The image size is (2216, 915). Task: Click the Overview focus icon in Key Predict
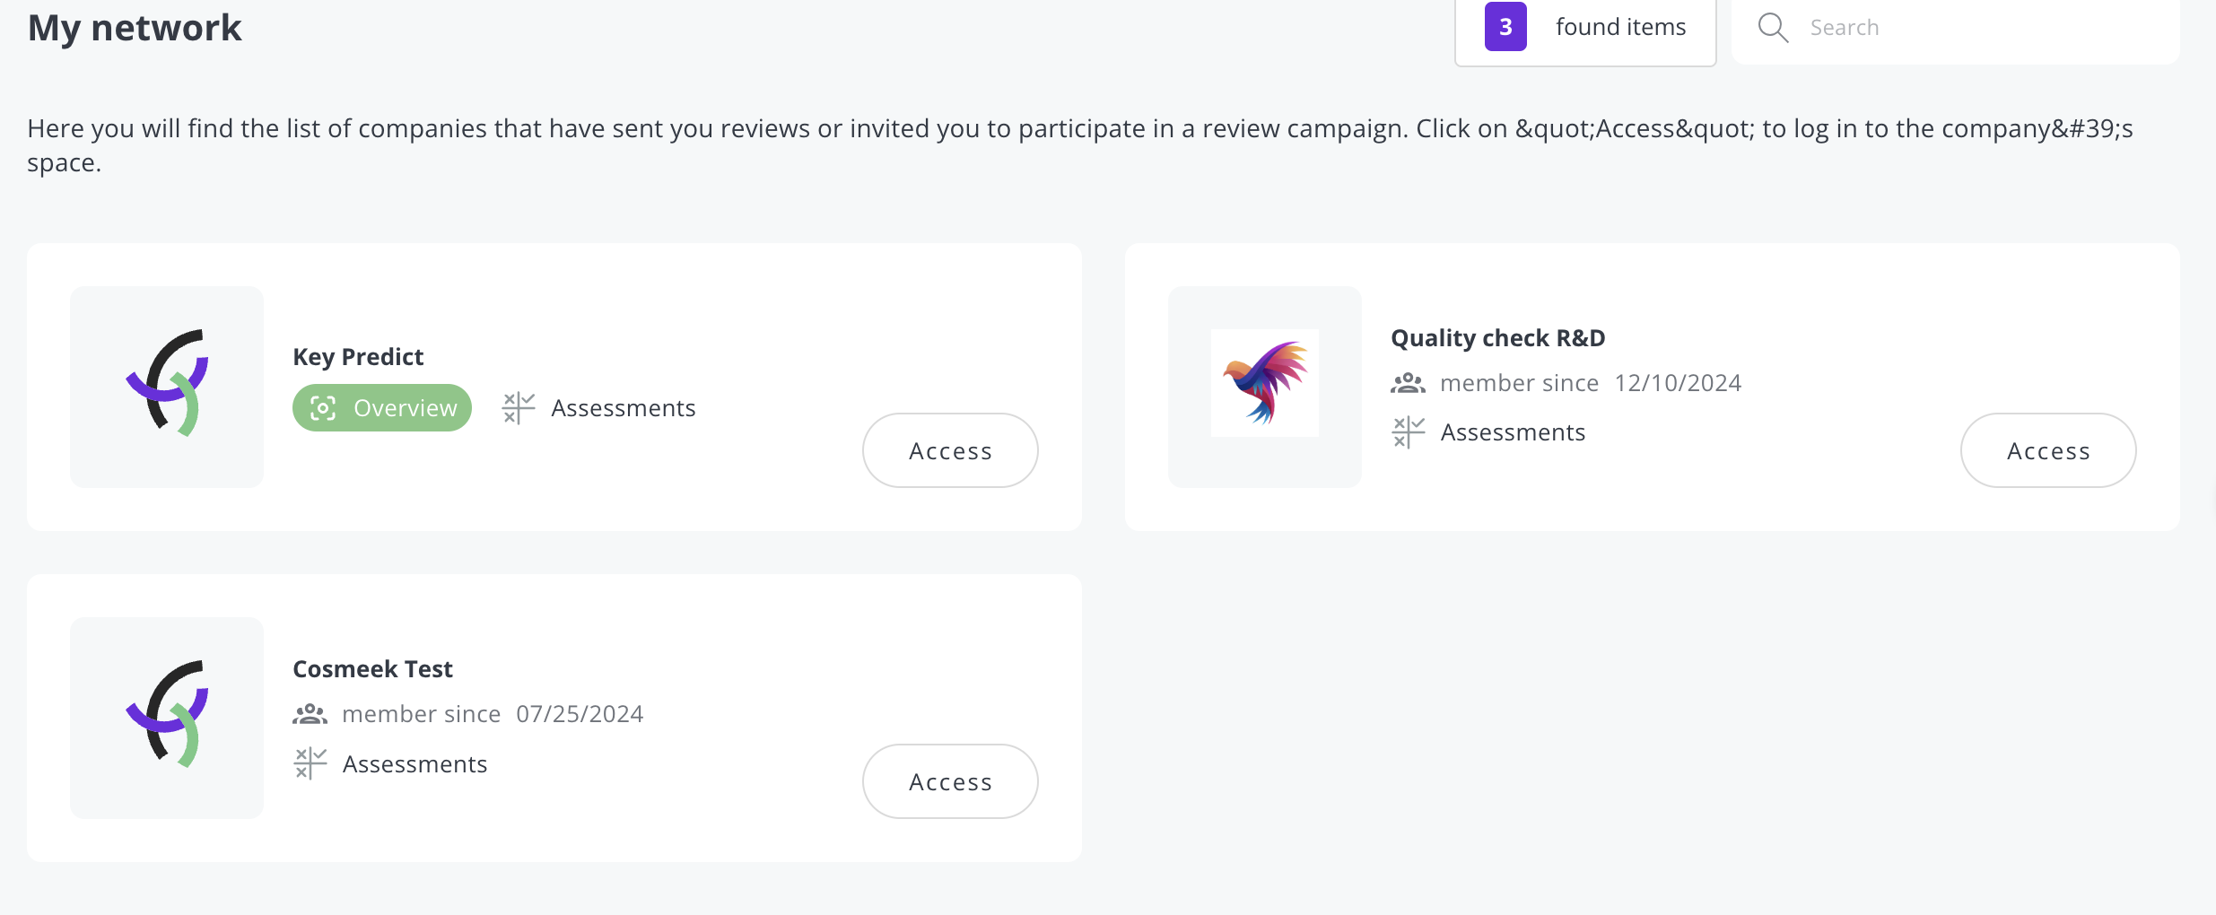pyautogui.click(x=323, y=408)
